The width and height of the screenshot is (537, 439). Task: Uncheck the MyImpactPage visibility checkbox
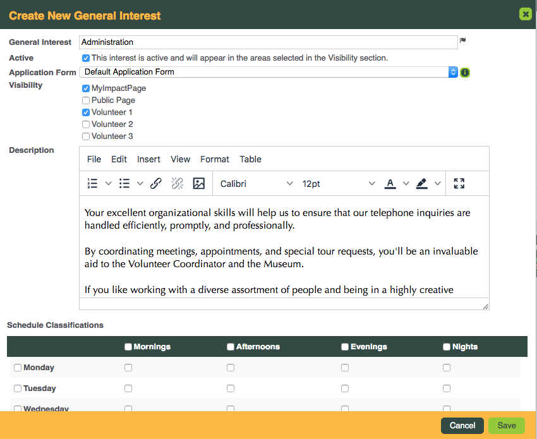click(x=86, y=88)
